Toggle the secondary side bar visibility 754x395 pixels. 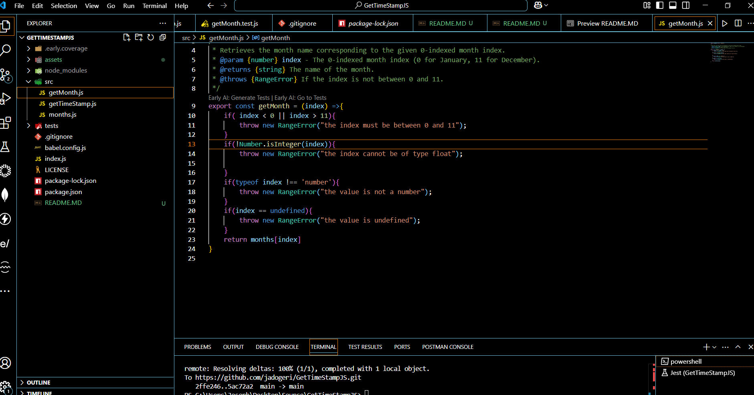pos(686,5)
